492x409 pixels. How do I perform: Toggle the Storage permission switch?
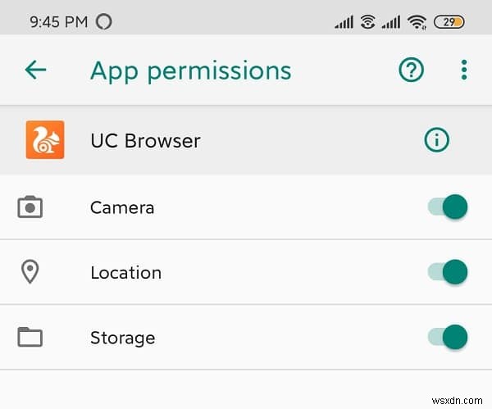[448, 337]
